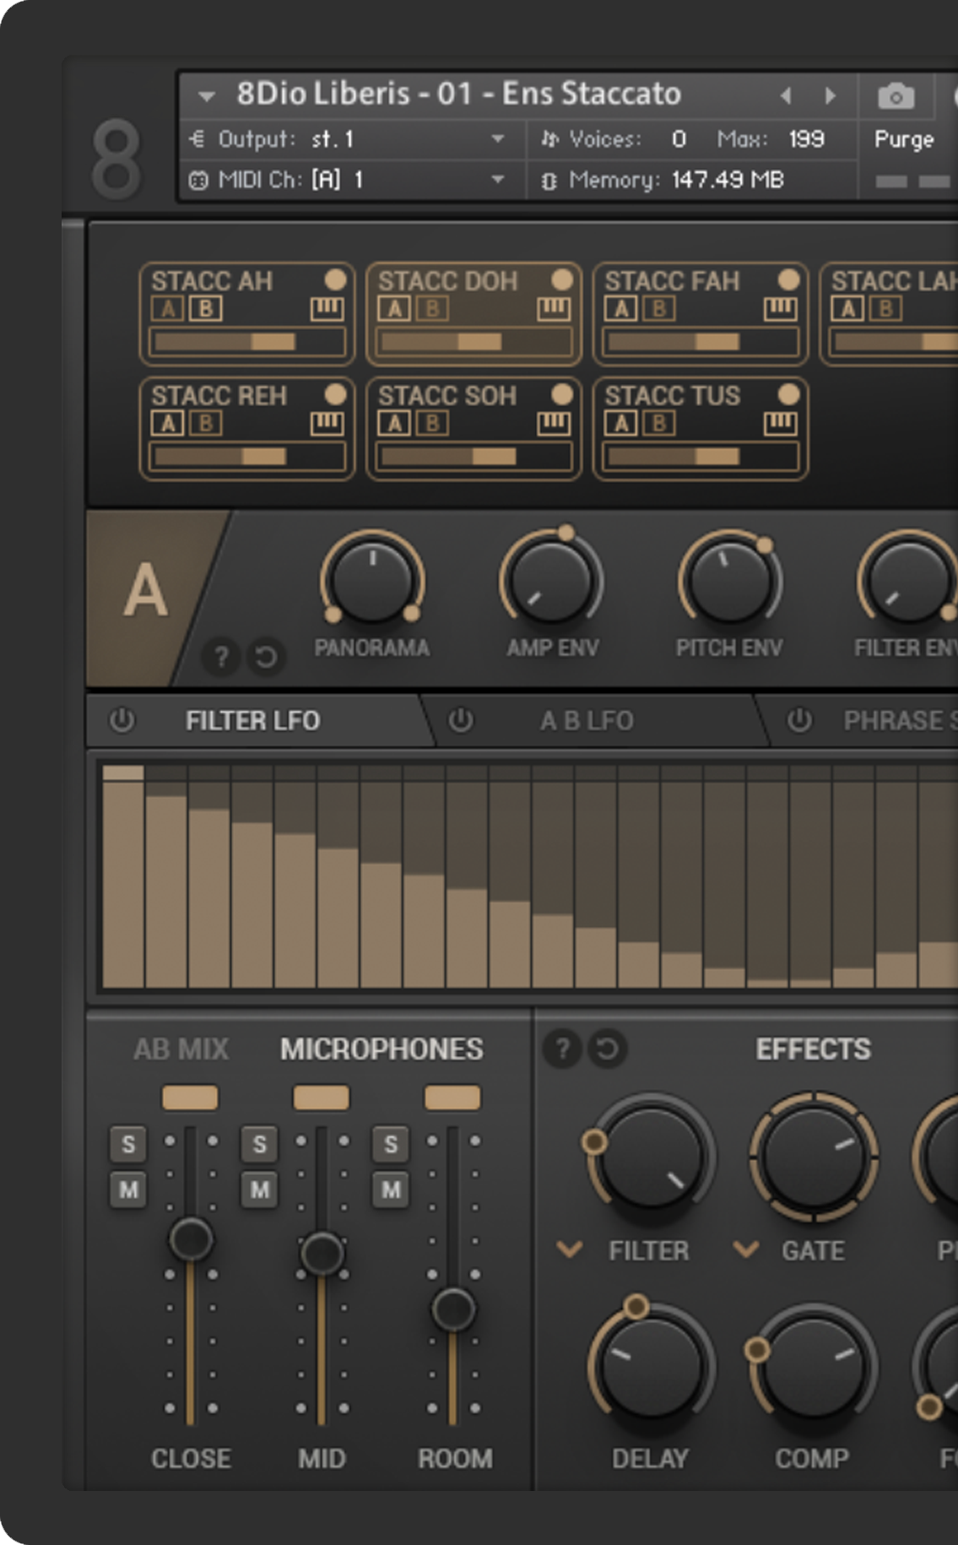
Task: Click the reset icon in Effects panel
Action: [x=607, y=1049]
